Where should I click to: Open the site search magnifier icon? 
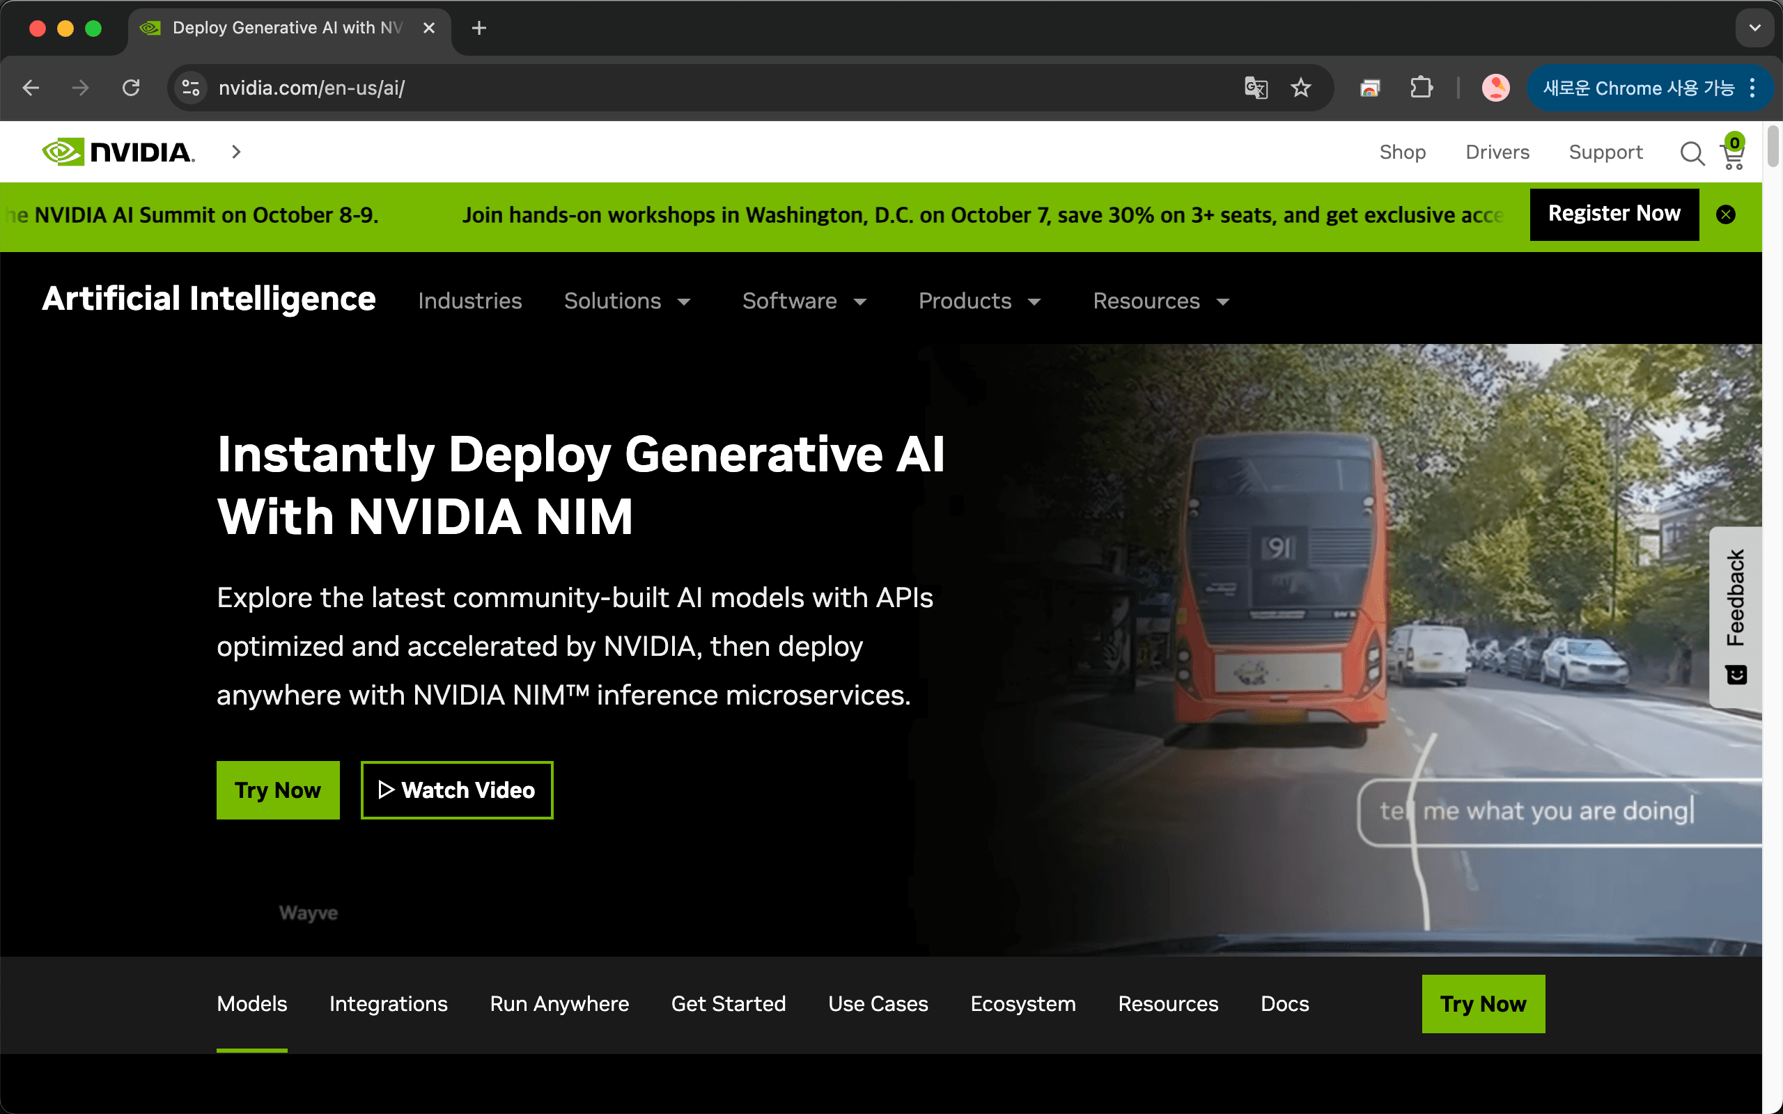pyautogui.click(x=1692, y=153)
